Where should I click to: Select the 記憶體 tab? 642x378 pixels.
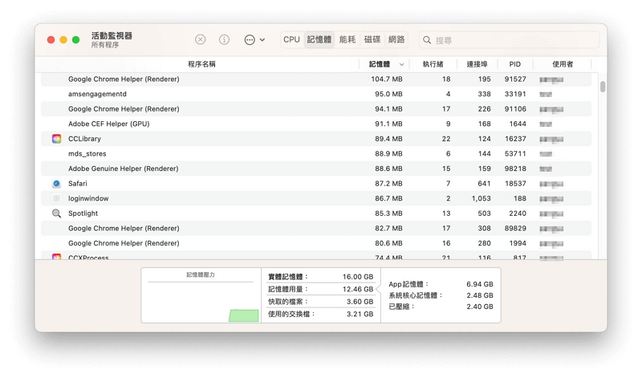(x=319, y=39)
